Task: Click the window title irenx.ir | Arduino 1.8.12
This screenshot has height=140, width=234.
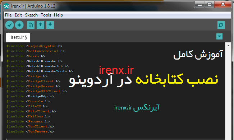Action: point(33,6)
